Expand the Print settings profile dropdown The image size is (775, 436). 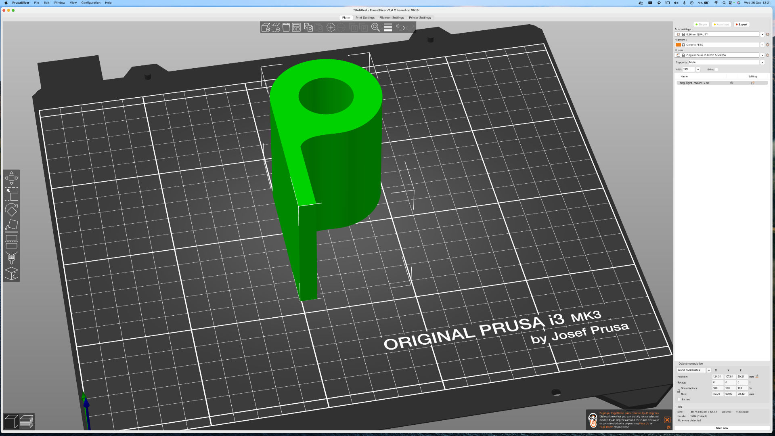pyautogui.click(x=762, y=34)
